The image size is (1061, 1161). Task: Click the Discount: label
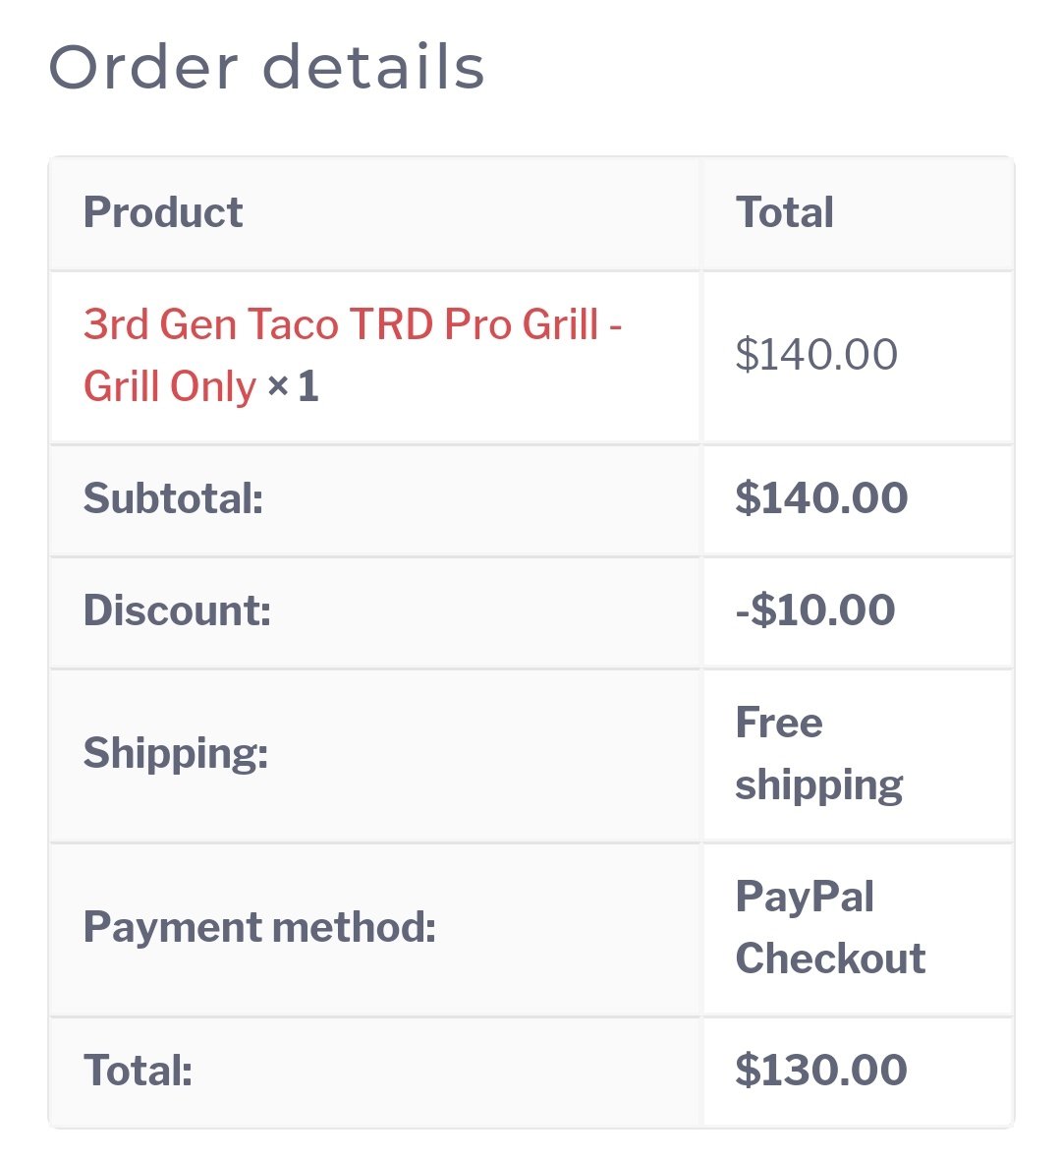pyautogui.click(x=177, y=610)
